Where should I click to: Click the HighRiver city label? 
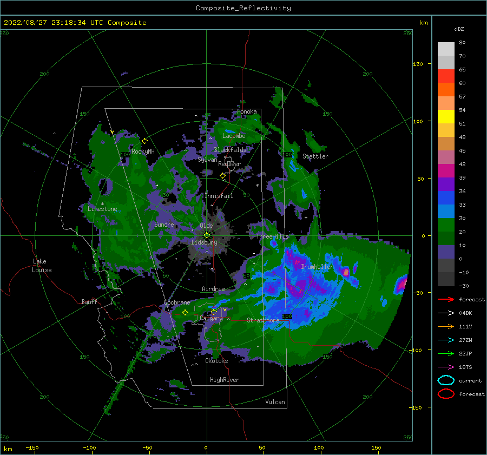tap(225, 380)
